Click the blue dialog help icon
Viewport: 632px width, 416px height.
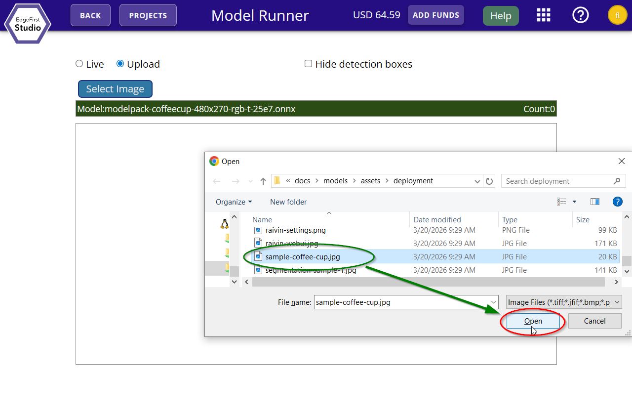point(617,202)
